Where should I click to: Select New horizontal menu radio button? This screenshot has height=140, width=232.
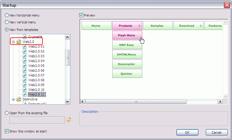(7, 15)
